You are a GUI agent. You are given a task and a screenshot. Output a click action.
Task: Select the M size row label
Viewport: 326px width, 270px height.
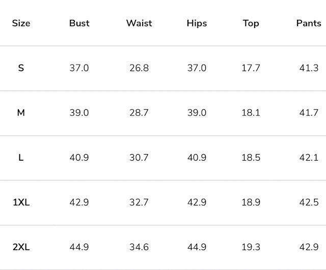[x=21, y=113]
